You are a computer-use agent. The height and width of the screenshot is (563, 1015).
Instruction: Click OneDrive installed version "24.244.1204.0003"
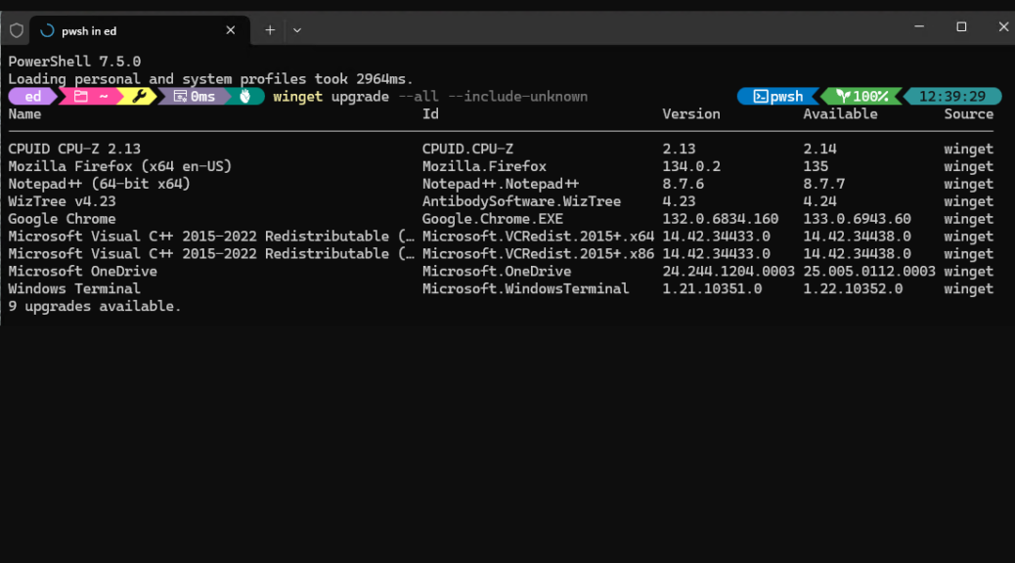click(x=728, y=271)
